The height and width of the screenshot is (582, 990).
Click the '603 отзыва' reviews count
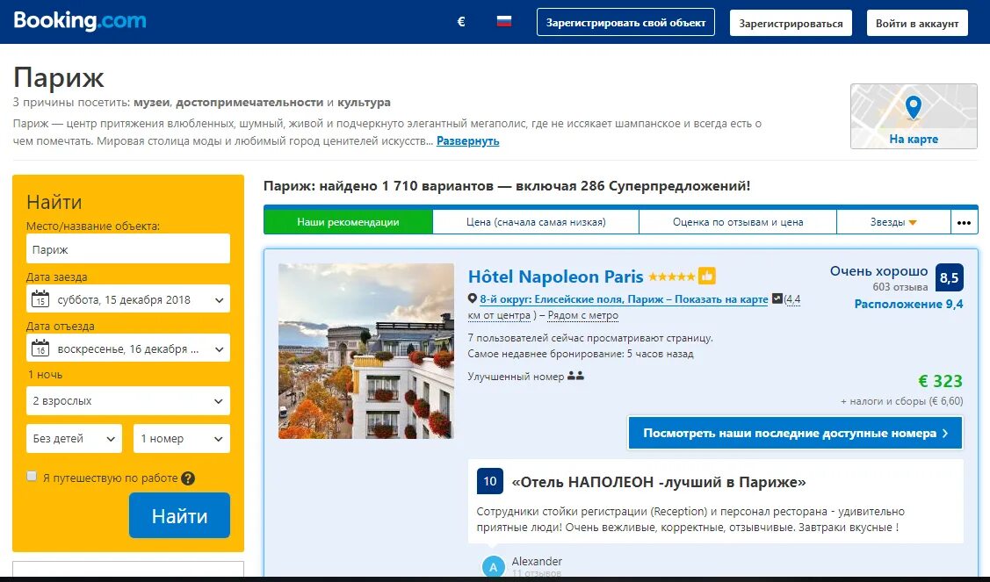click(x=900, y=287)
